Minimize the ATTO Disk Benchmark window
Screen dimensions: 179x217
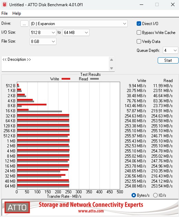[141, 4]
